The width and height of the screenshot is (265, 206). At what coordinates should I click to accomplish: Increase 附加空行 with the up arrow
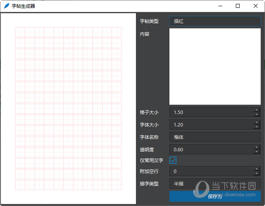point(257,169)
